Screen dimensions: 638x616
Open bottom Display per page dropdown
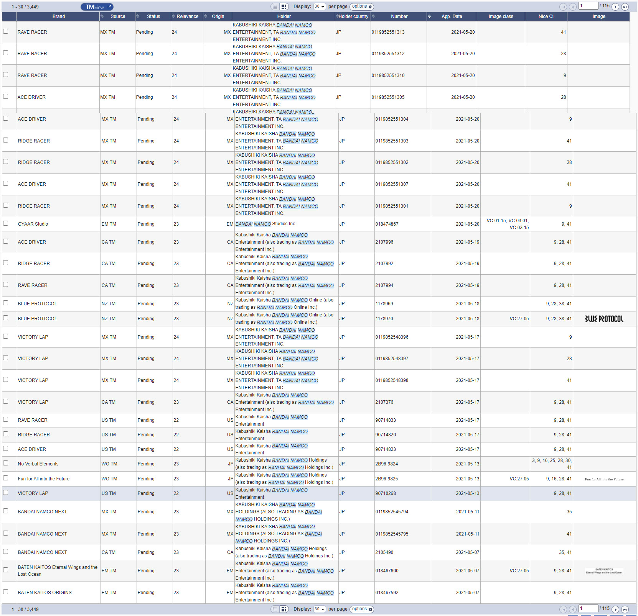coord(320,609)
